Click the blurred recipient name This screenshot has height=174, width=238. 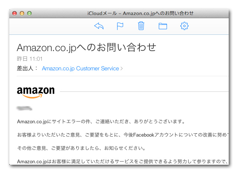[x=24, y=108]
